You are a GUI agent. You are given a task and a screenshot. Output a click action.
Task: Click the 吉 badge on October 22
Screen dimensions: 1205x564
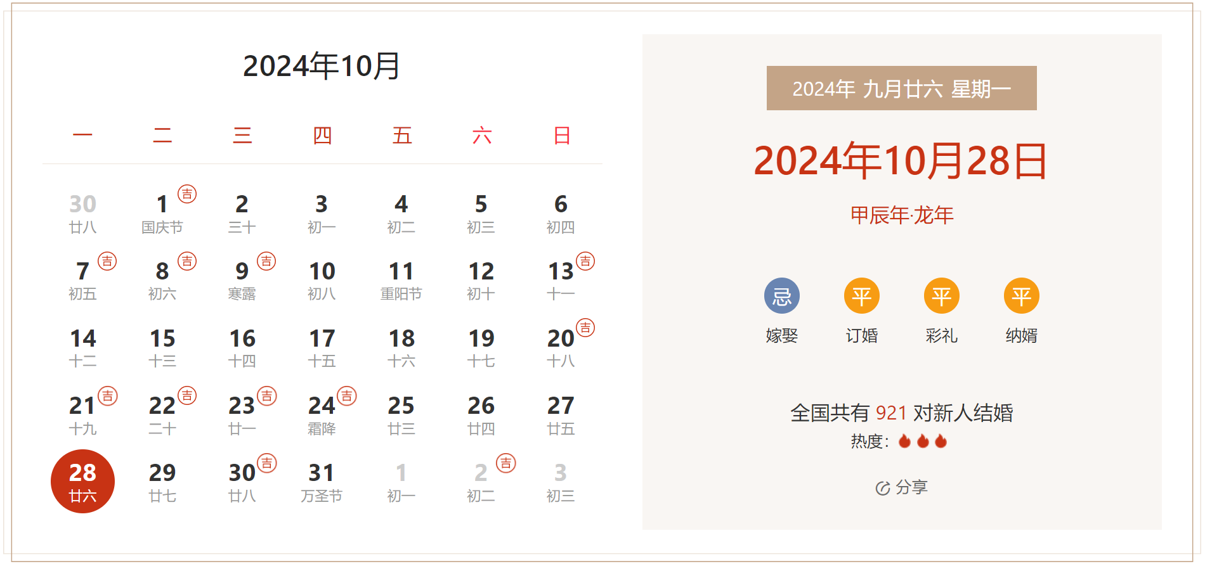(x=187, y=396)
